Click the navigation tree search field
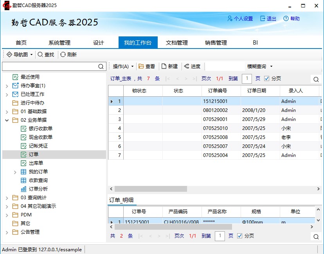The height and width of the screenshot is (254, 324). pyautogui.click(x=49, y=67)
